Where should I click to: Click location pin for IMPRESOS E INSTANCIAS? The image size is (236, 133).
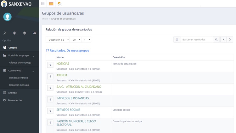50,100
